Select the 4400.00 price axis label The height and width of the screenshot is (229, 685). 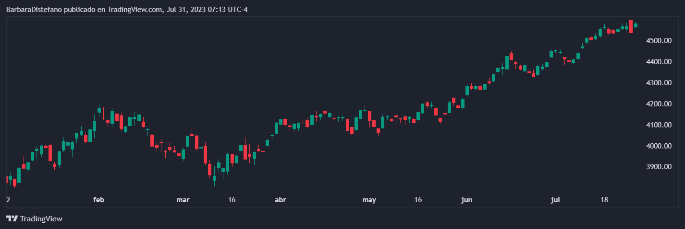[658, 62]
